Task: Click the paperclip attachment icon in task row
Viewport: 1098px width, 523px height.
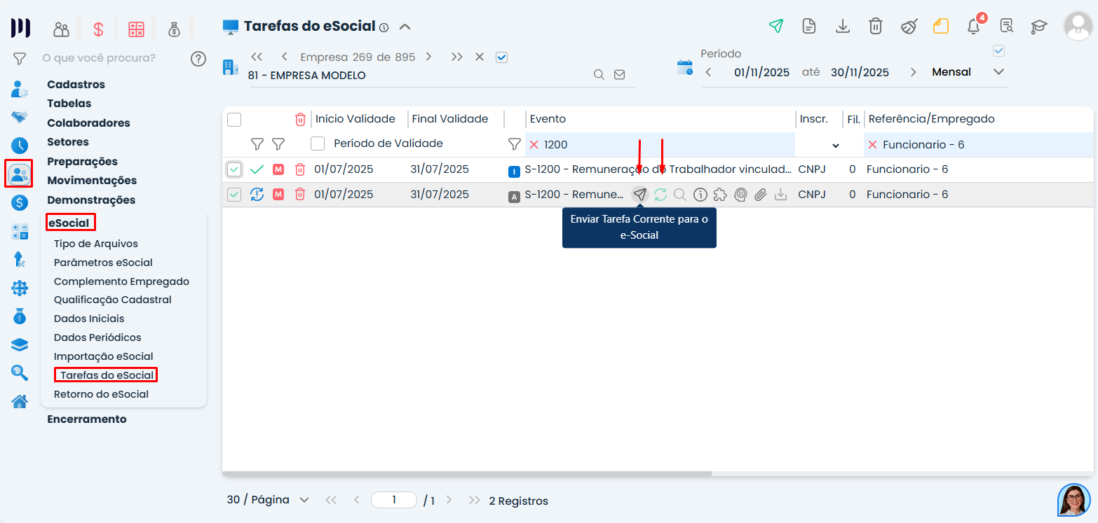Action: tap(760, 195)
